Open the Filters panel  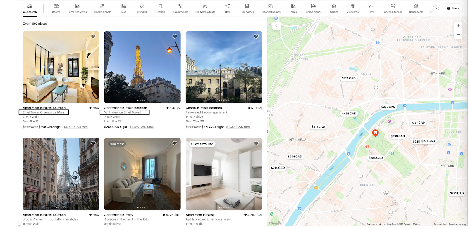point(453,8)
